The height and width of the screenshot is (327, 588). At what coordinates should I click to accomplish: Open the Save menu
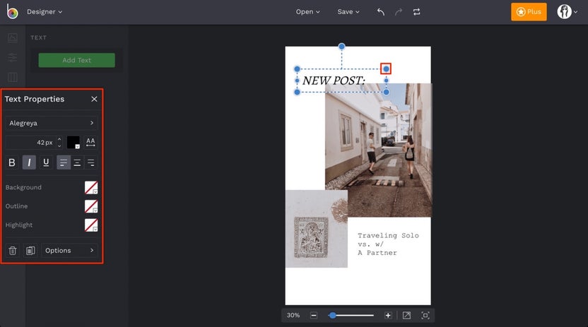point(348,11)
